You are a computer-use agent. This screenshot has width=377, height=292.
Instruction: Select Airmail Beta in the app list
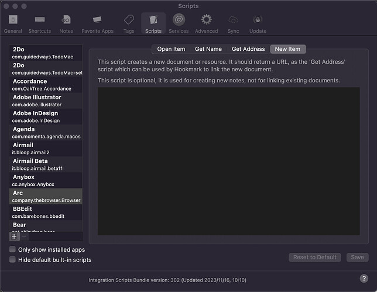pyautogui.click(x=46, y=164)
